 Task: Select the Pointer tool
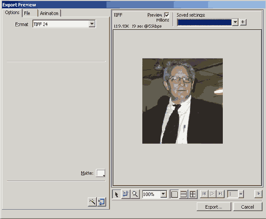click(116, 194)
